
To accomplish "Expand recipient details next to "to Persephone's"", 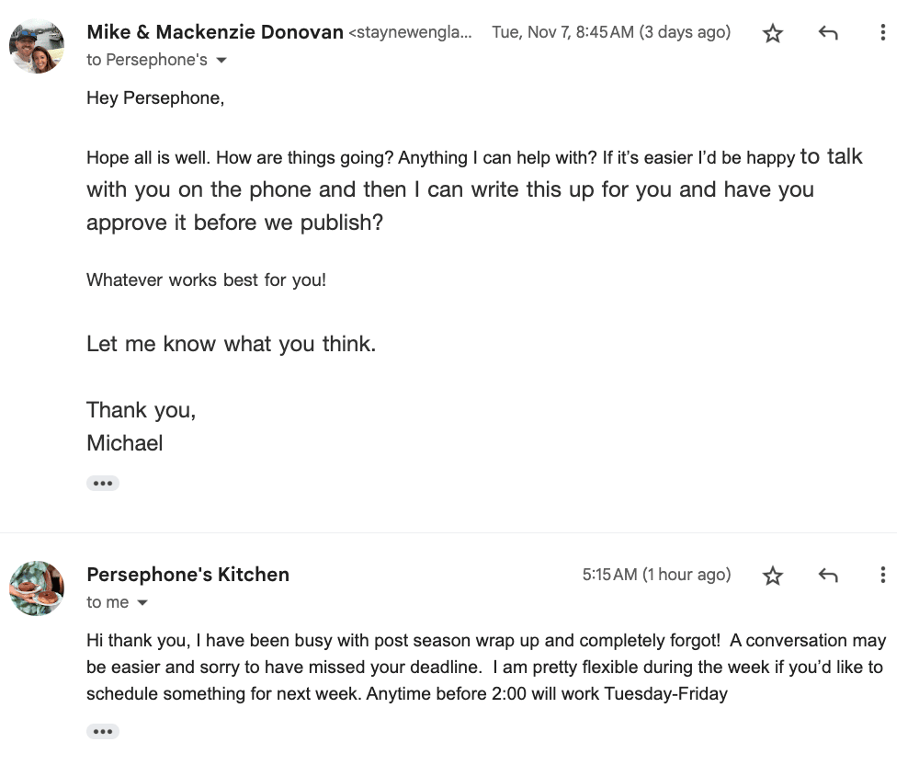I will tap(221, 61).
